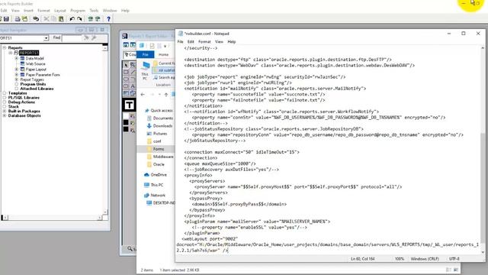Click the Data Model node icon
Screen dimensions: 488x275
22,58
